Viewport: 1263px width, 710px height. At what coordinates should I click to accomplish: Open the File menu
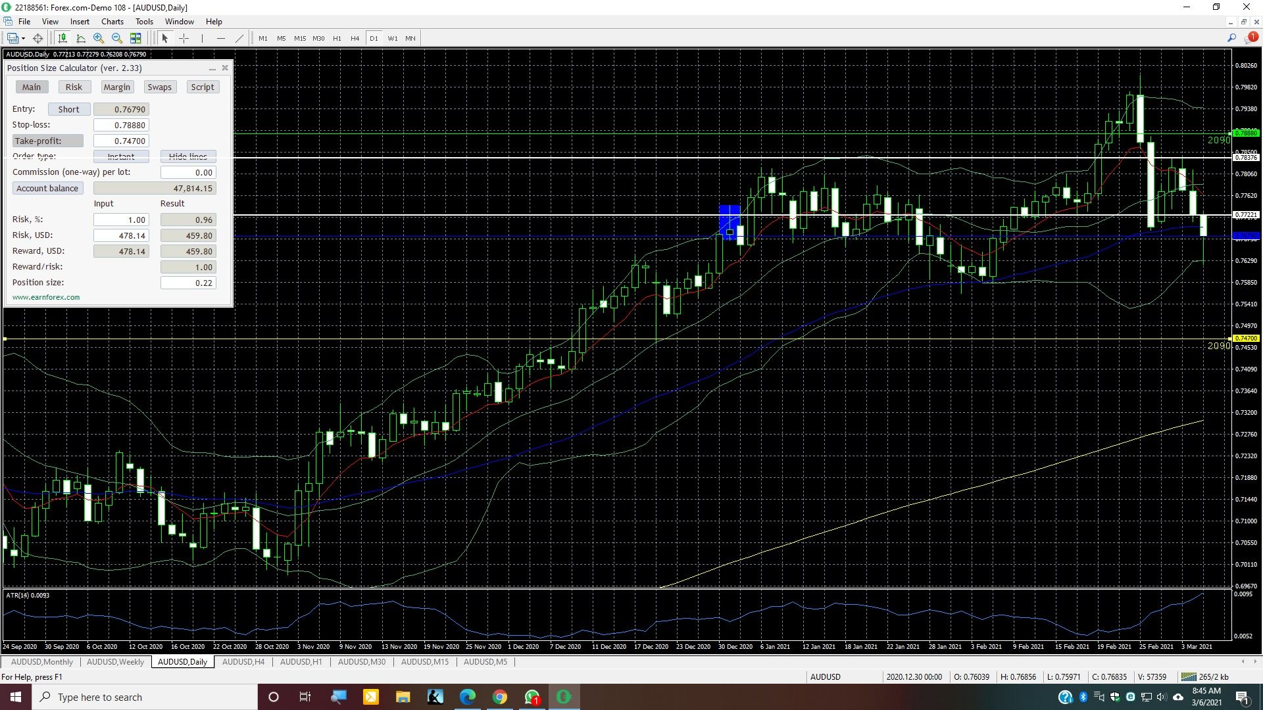tap(24, 21)
